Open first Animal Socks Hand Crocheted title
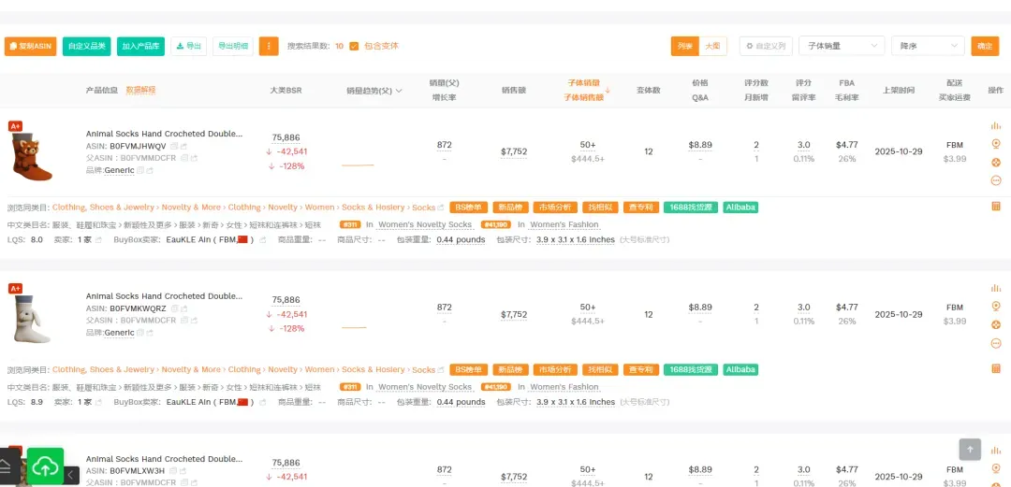The width and height of the screenshot is (1011, 487). (x=165, y=134)
